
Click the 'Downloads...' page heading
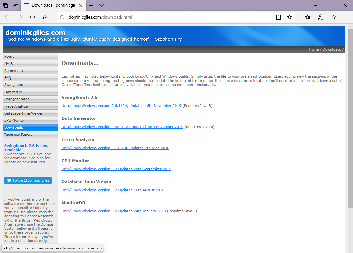[80, 63]
